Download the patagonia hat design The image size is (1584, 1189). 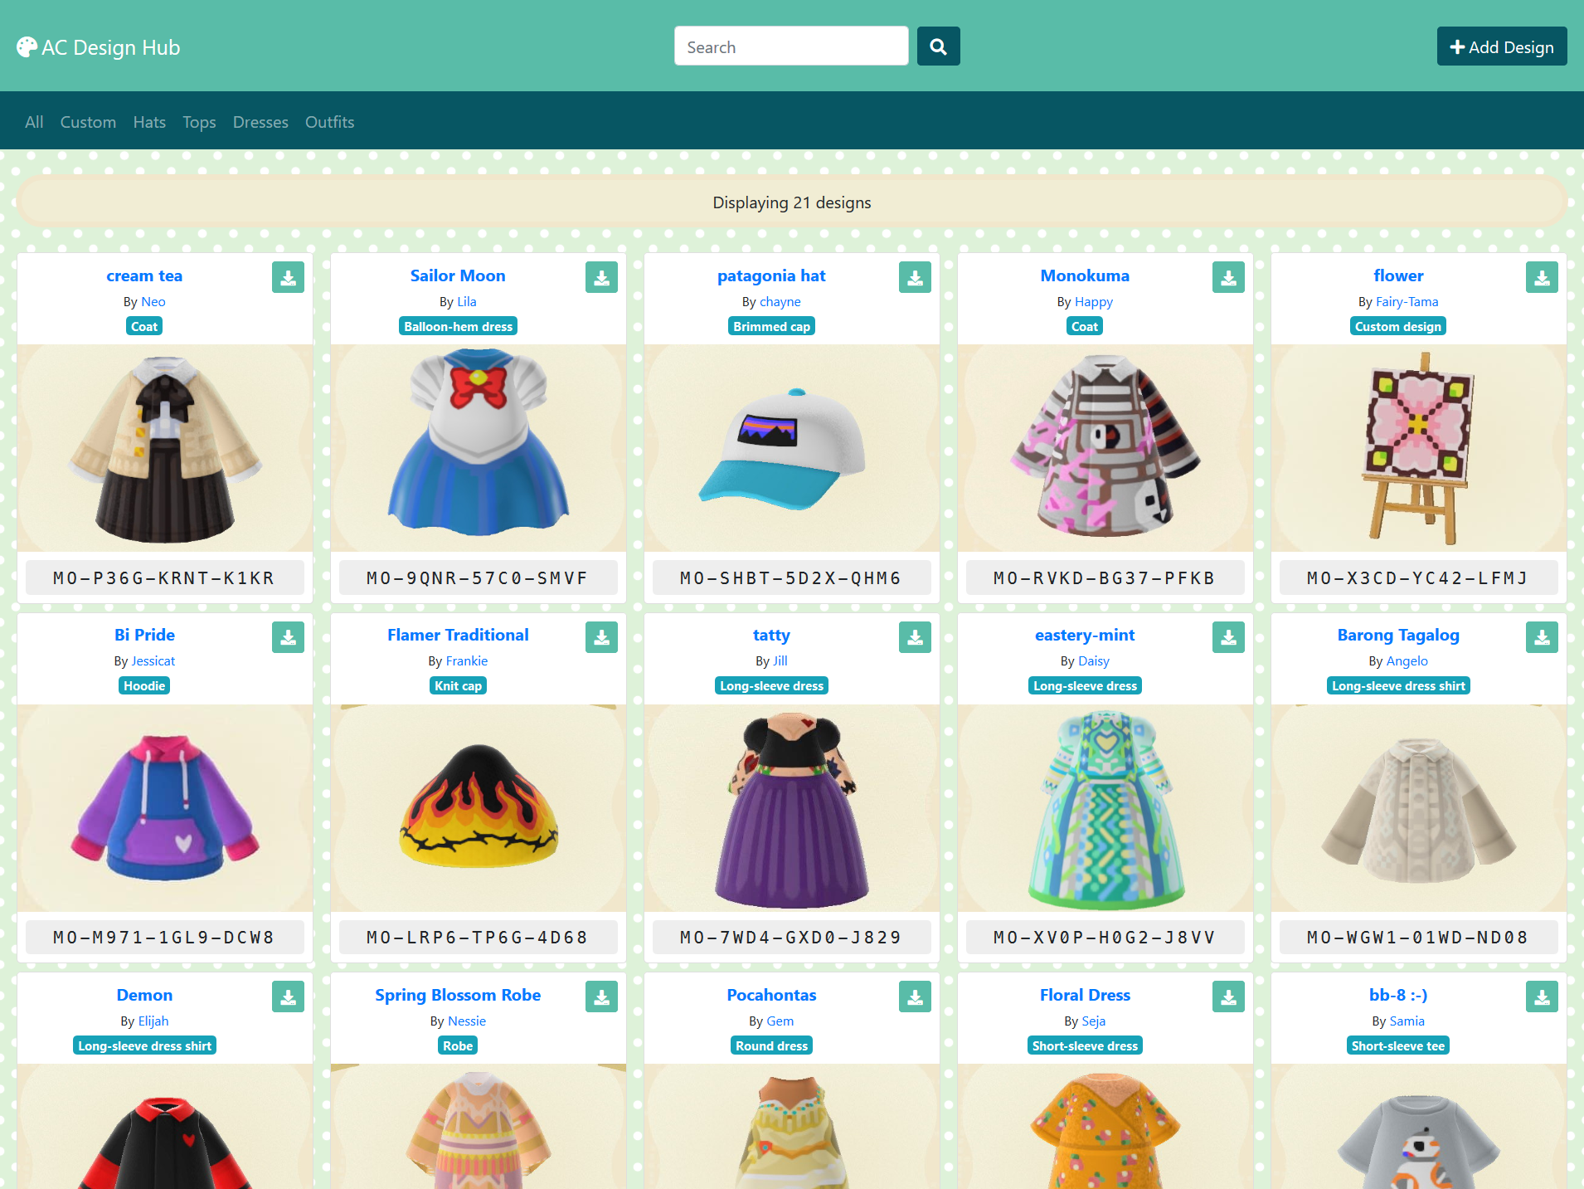[x=915, y=278]
